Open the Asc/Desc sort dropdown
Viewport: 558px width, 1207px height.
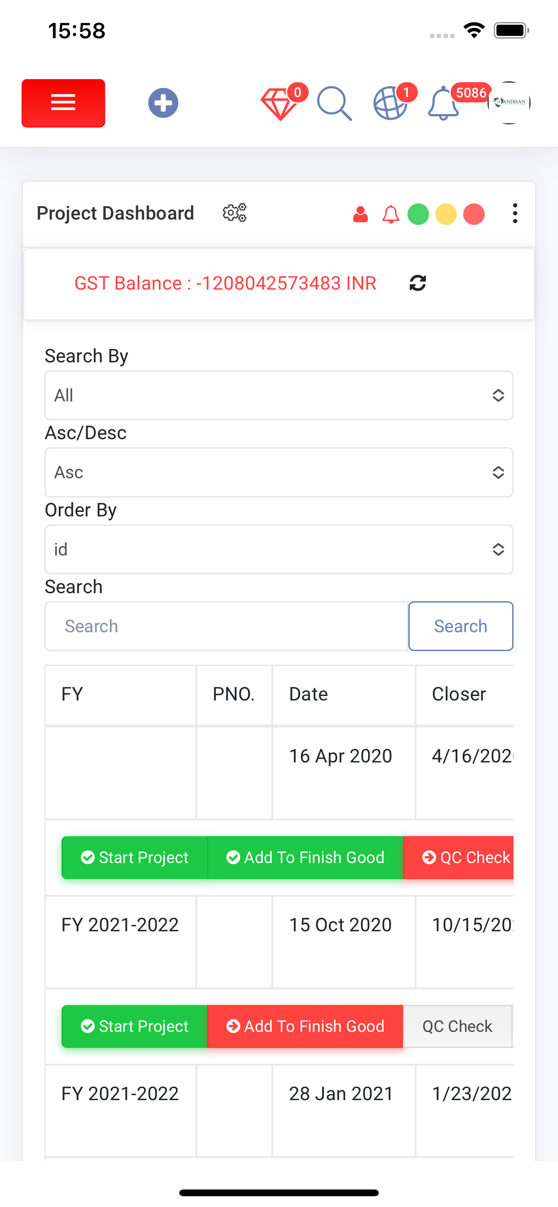click(279, 472)
